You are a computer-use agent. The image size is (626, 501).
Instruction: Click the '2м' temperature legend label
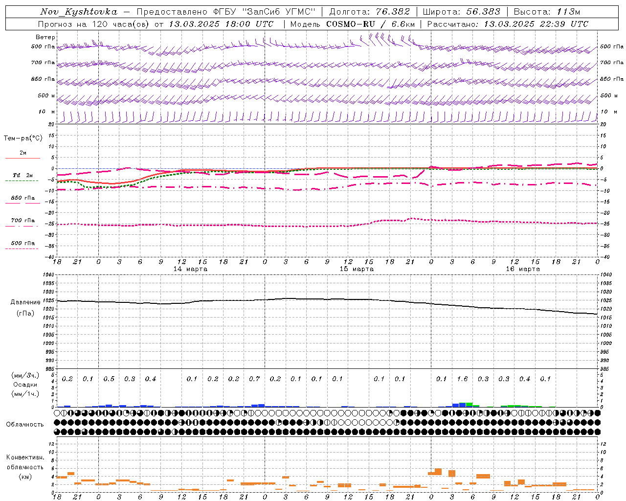pos(23,153)
